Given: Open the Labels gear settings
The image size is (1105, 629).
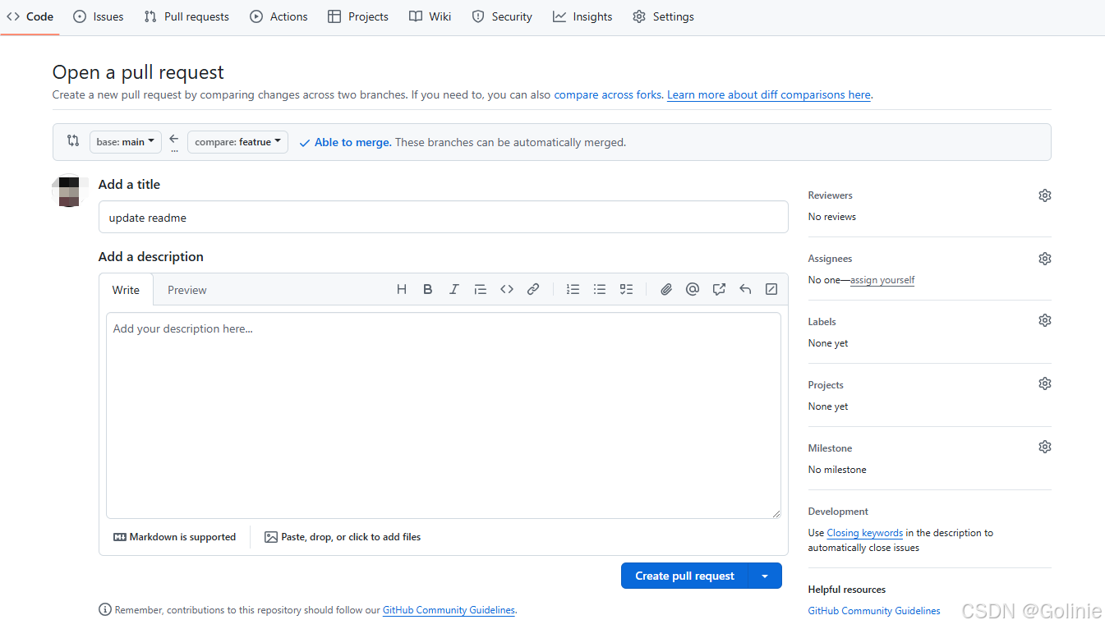Looking at the screenshot, I should (1045, 320).
